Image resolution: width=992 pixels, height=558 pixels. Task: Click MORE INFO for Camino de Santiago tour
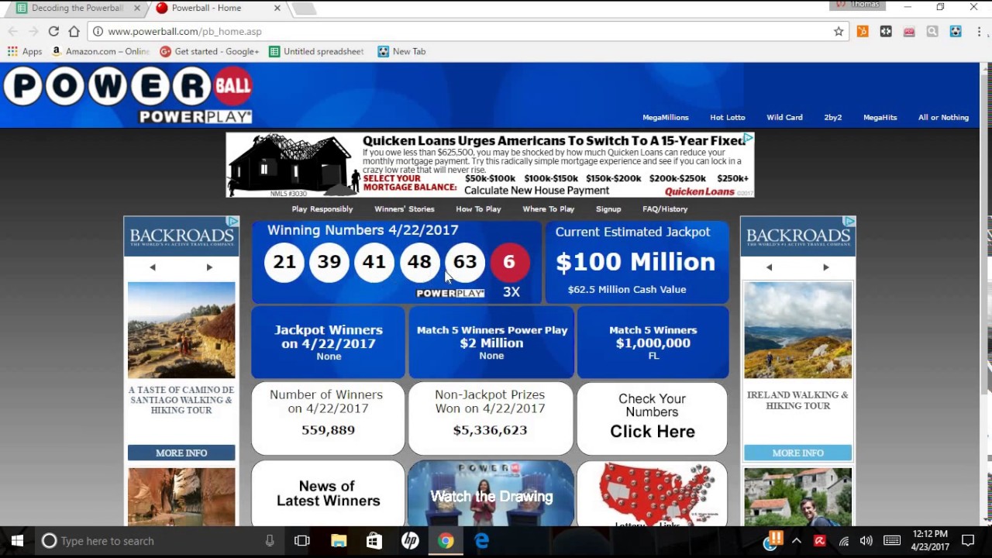181,453
